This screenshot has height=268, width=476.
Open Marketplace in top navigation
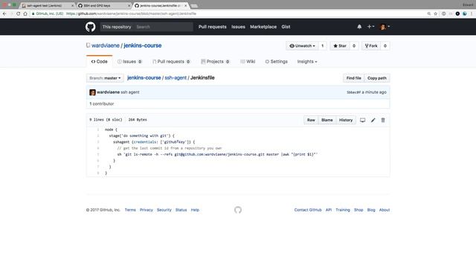(263, 27)
